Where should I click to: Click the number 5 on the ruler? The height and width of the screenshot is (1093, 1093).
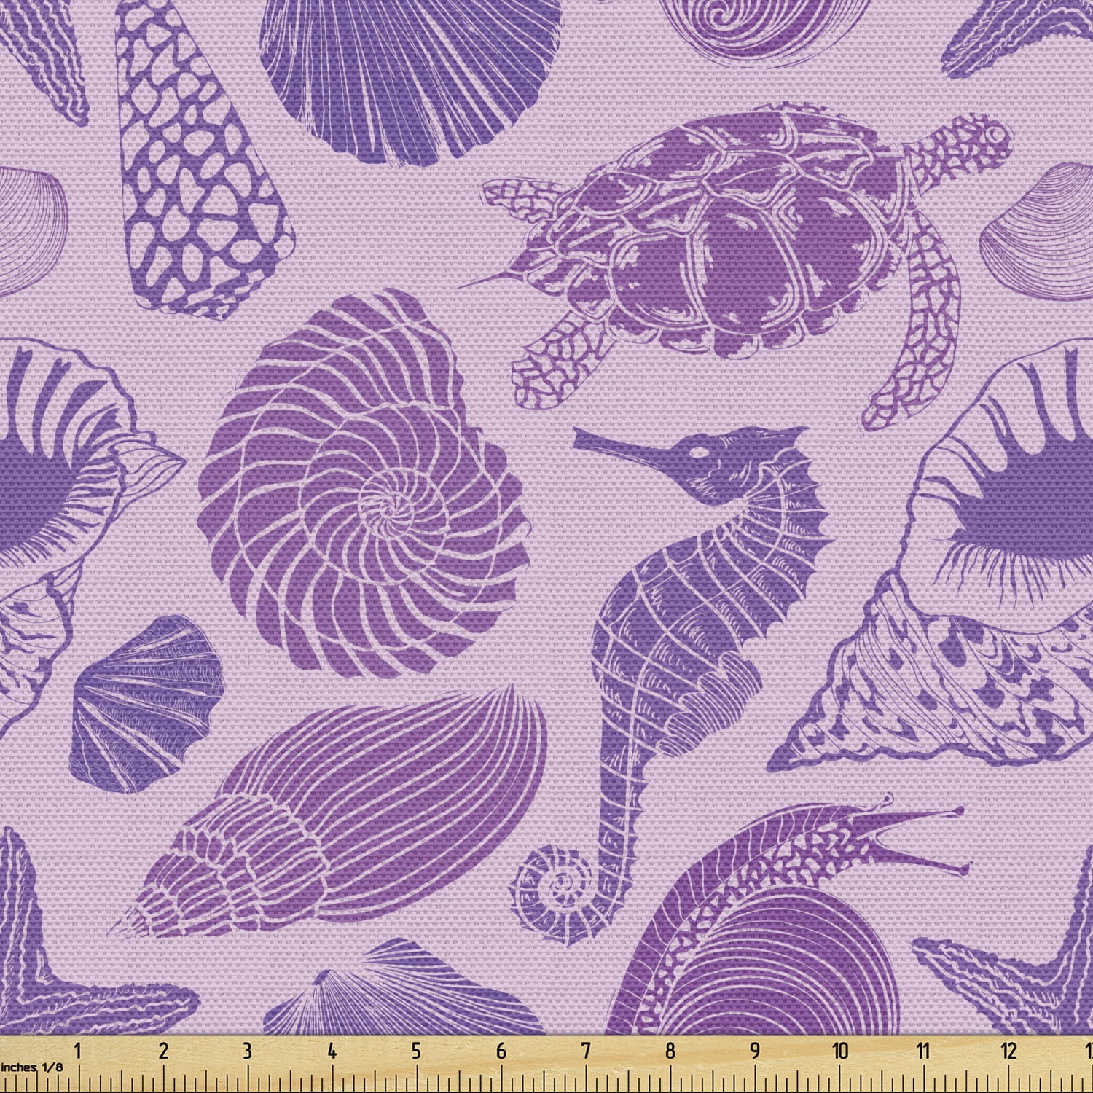pos(416,1051)
